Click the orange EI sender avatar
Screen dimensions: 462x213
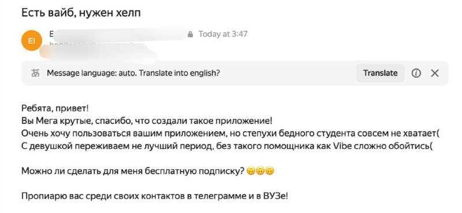coord(32,40)
